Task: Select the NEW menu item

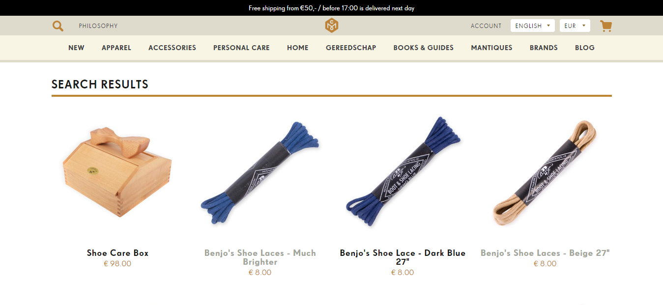Action: 76,48
